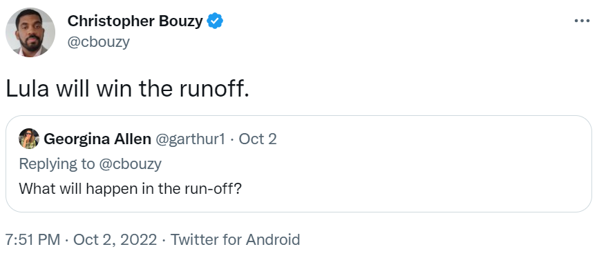597x258 pixels.
Task: Click the word "runoff." in the main tweet
Action: (215, 89)
